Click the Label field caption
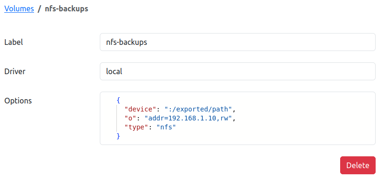378x179 pixels. pos(14,42)
